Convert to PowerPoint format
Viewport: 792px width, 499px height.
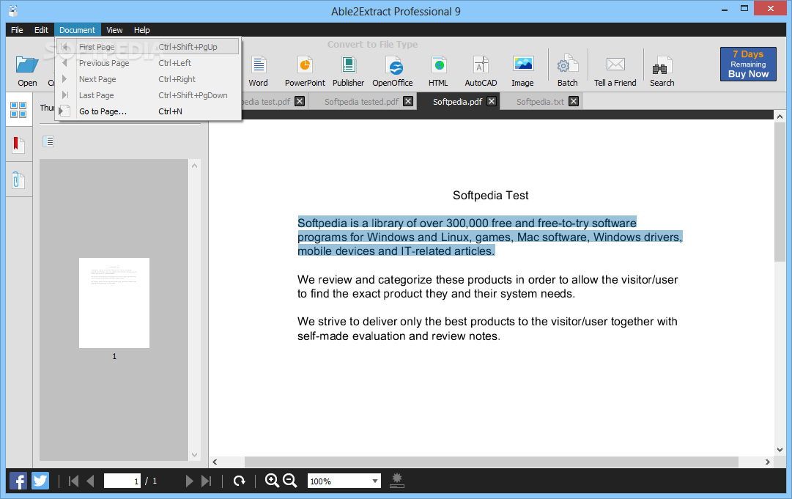(x=305, y=70)
